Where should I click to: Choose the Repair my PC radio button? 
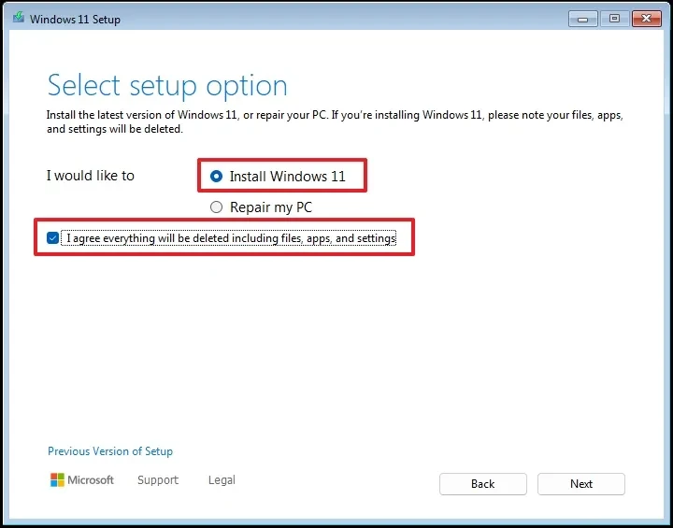[217, 207]
